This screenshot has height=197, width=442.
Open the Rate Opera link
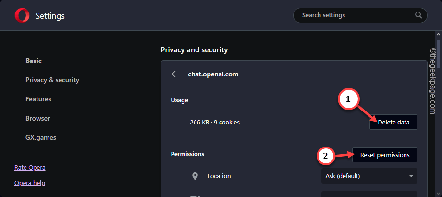click(x=30, y=167)
